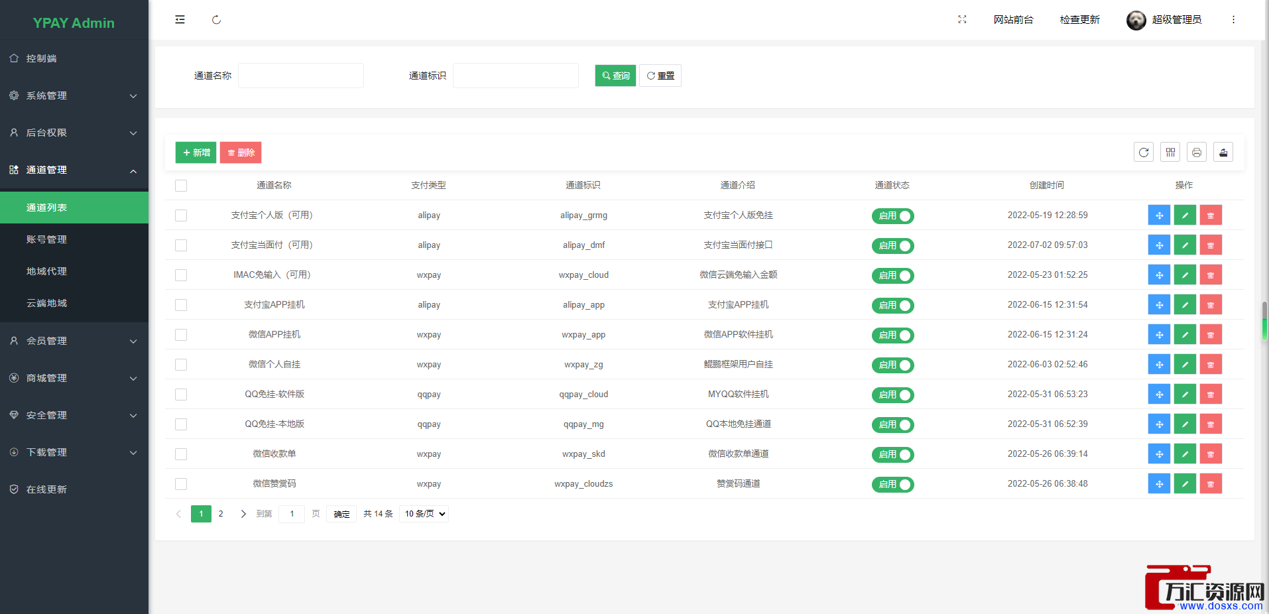Click blue action icon for wxpay_app row
Viewport: 1269px width, 614px height.
(x=1159, y=335)
